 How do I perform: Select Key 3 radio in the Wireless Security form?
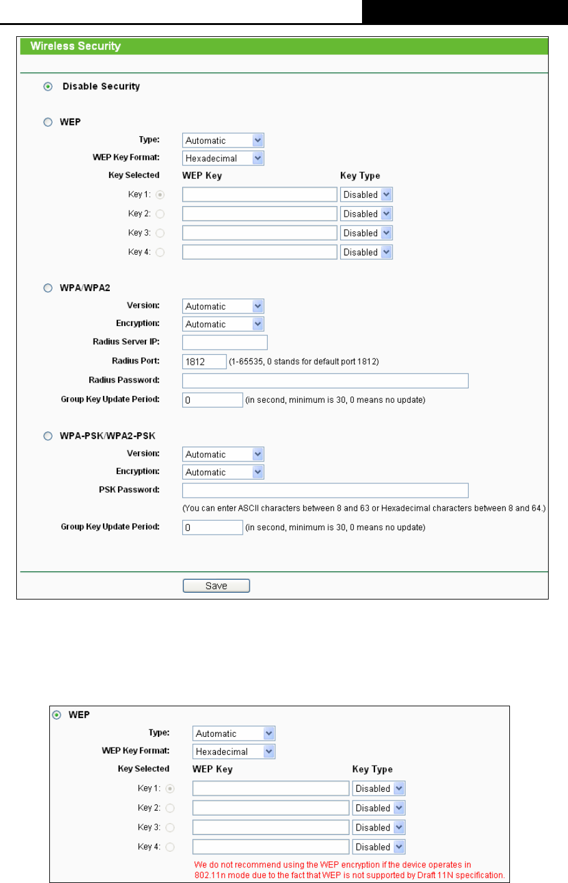[x=160, y=233]
